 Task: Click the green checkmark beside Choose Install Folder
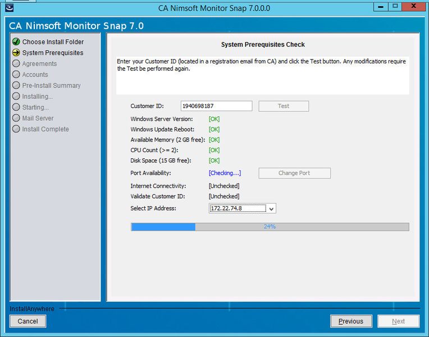pos(16,42)
